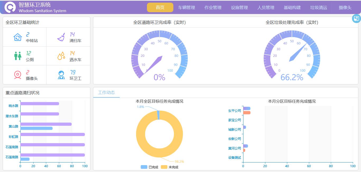
Task: Click the 中转站 transfer station house icon
Action: [x=17, y=37]
